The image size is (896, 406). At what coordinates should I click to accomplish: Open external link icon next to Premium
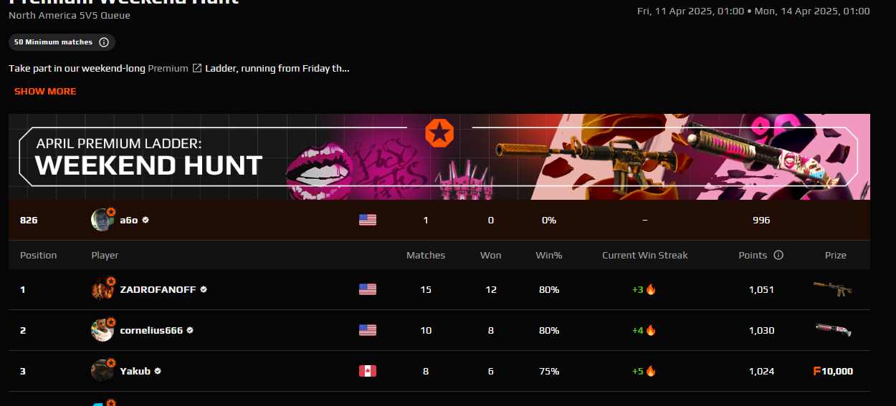[x=196, y=69]
